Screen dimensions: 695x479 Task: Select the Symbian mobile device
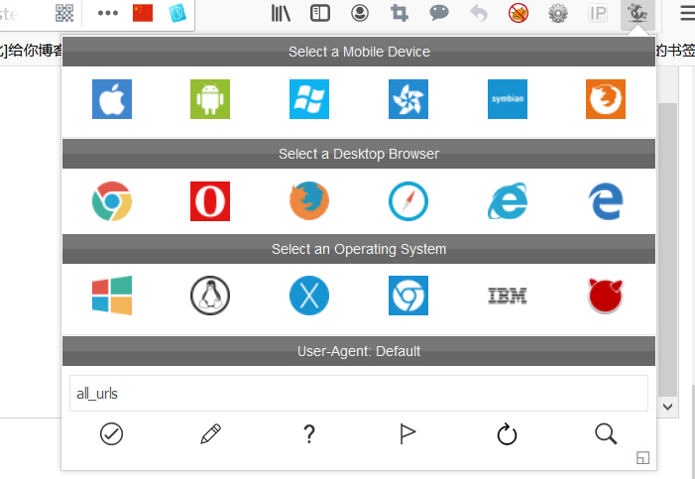point(508,99)
